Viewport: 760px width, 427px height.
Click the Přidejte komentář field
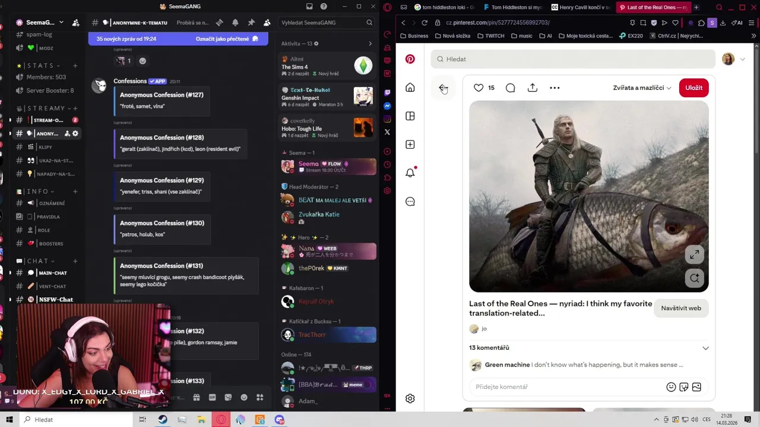[x=567, y=387]
